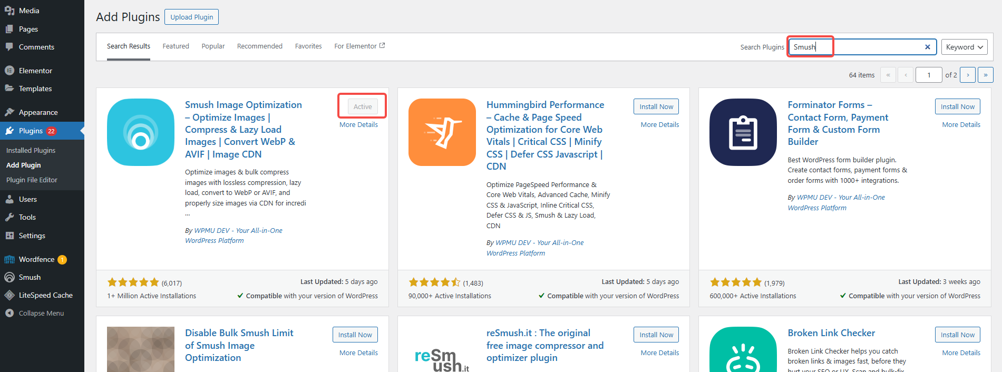This screenshot has height=372, width=1002.
Task: Click the Hummingbird Performance plugin logo
Action: pos(442,132)
